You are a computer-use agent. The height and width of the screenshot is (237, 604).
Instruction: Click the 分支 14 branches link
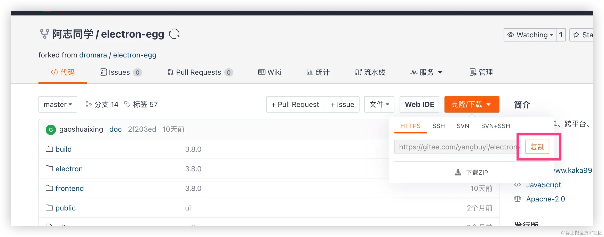tap(102, 104)
